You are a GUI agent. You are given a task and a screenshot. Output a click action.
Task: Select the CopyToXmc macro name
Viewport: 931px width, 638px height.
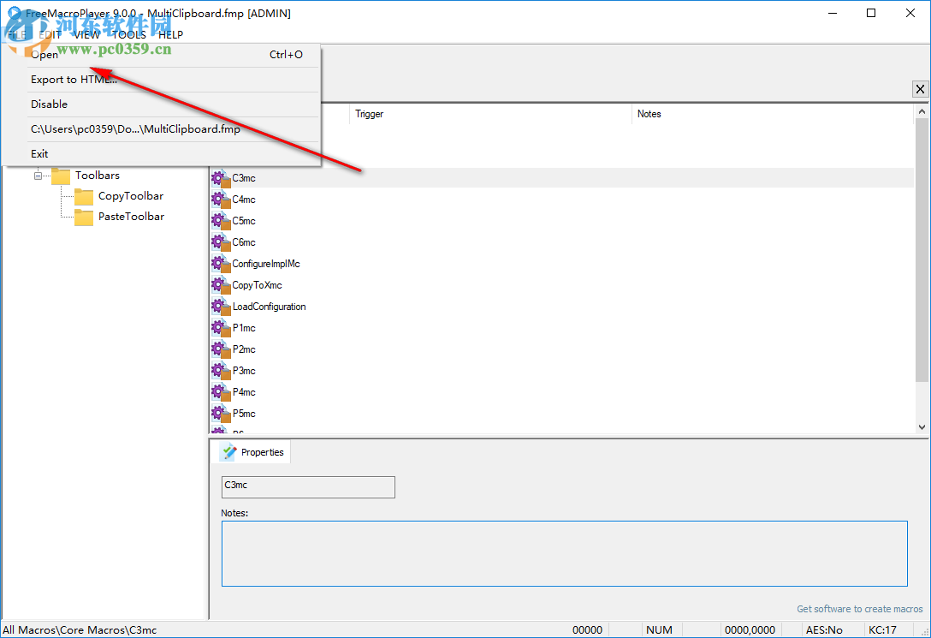[257, 285]
